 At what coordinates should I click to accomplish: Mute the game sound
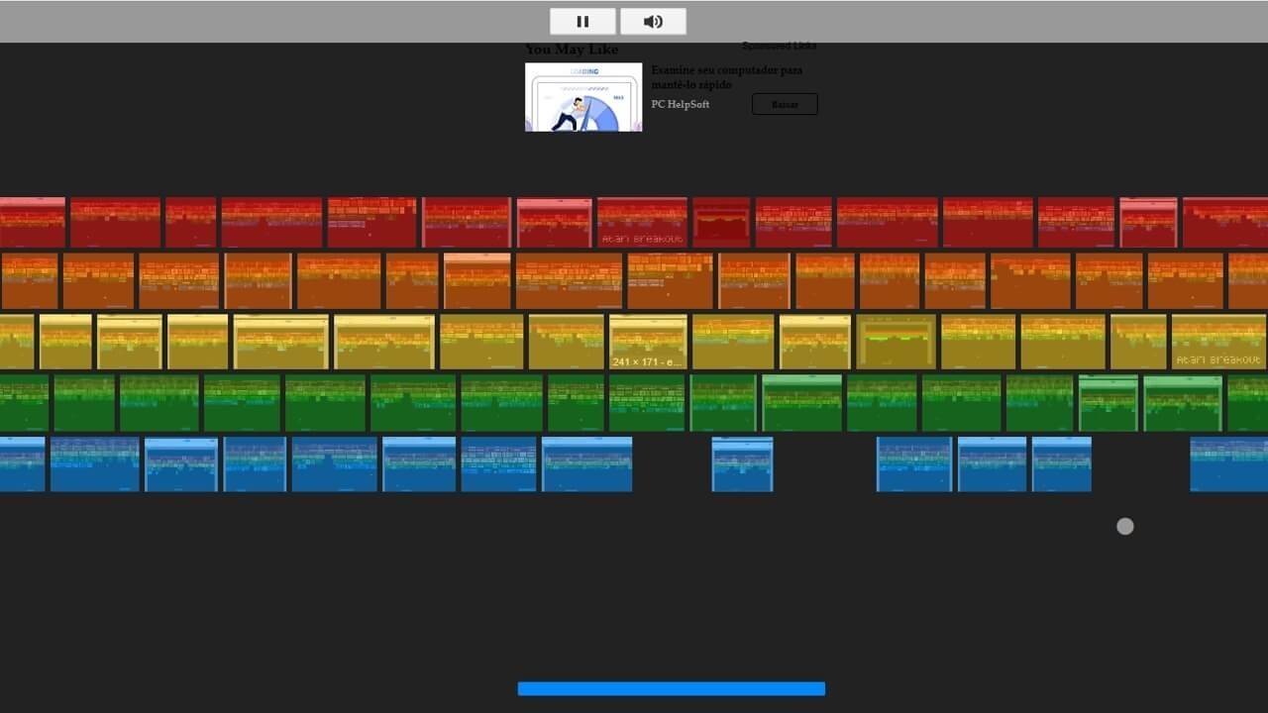[653, 21]
